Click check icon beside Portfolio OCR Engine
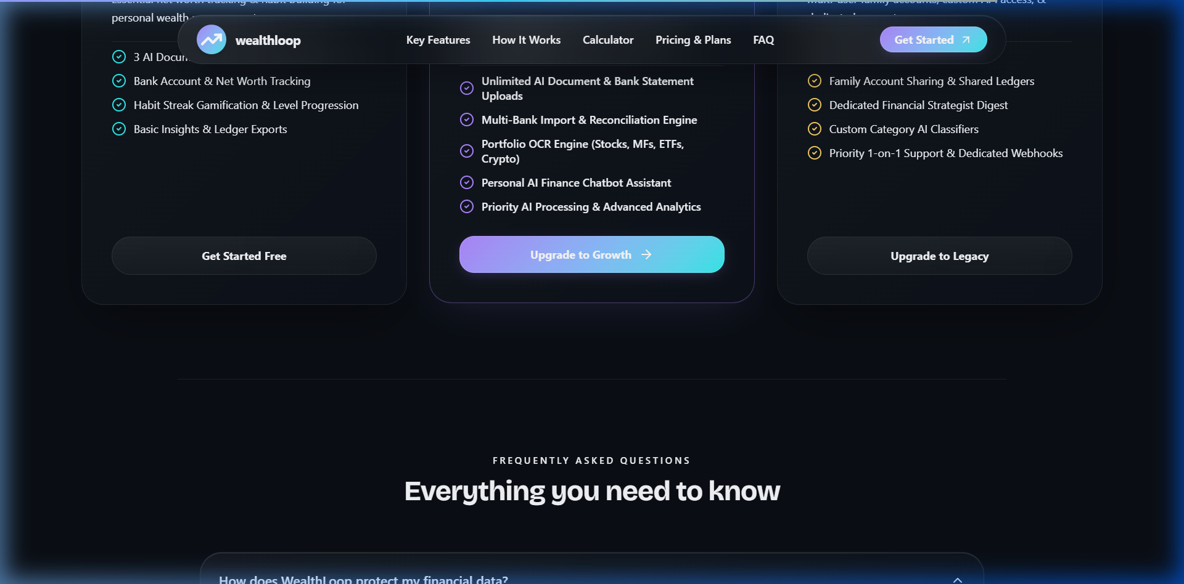 467,151
